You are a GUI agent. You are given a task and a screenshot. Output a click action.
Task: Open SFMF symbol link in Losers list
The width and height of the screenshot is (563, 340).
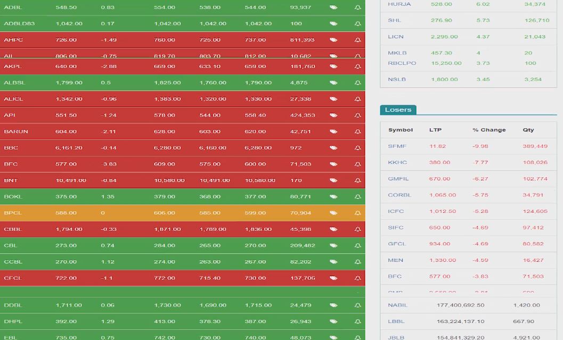[397, 146]
